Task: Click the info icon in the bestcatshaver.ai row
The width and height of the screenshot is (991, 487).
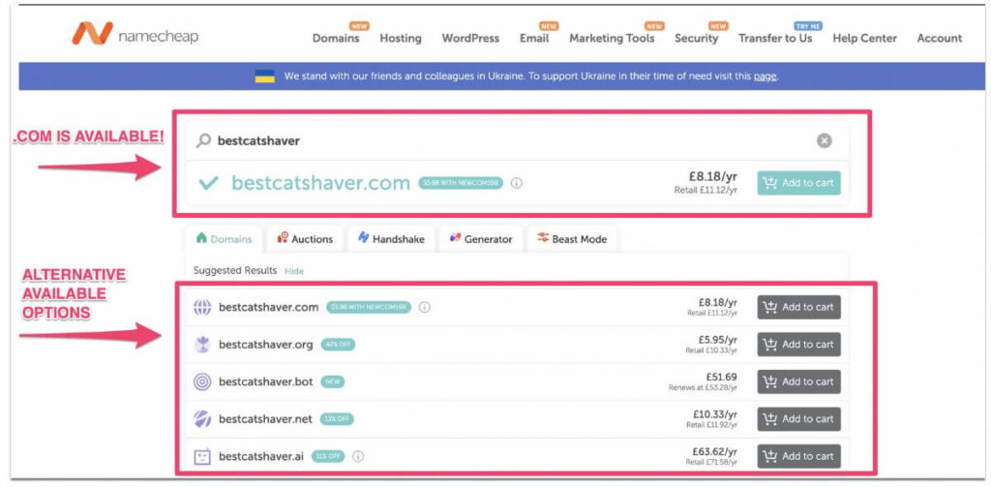Action: pyautogui.click(x=358, y=456)
